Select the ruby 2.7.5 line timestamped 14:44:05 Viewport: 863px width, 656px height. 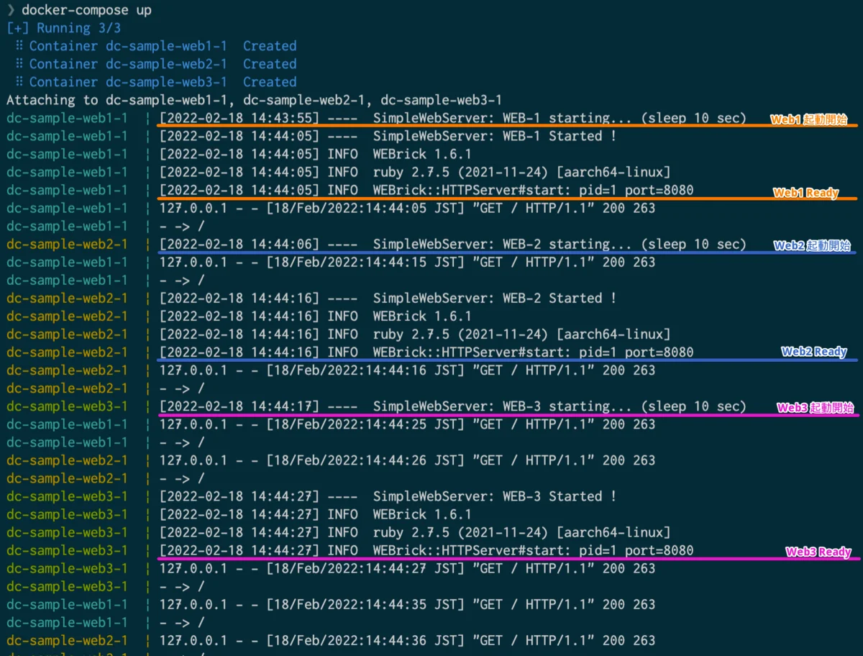pos(339,172)
